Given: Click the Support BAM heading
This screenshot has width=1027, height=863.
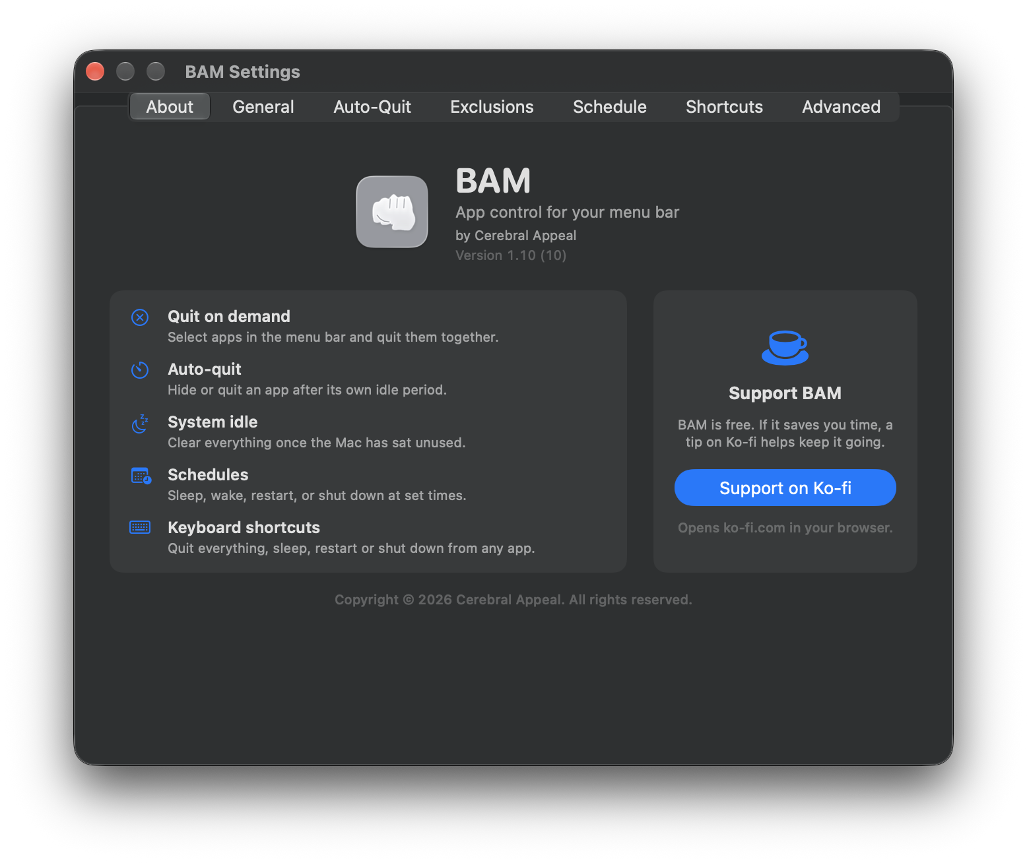Looking at the screenshot, I should pos(785,393).
